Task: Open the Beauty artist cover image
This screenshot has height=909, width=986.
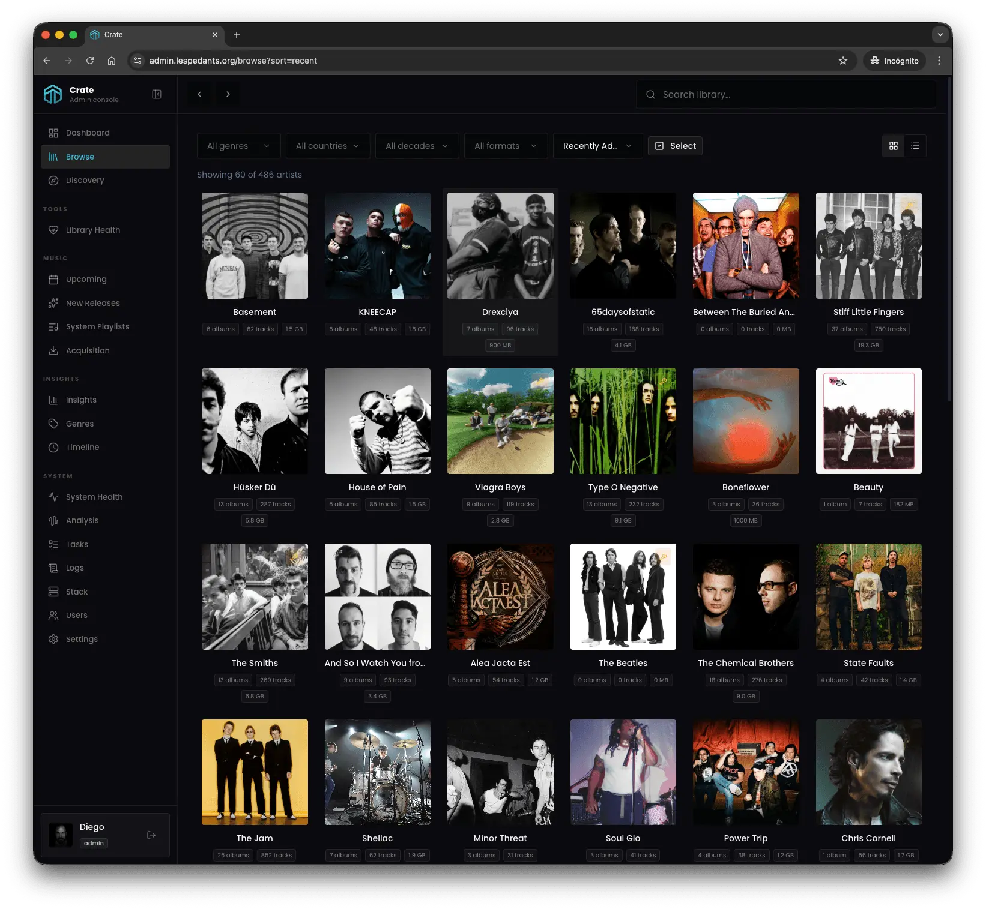Action: tap(868, 421)
